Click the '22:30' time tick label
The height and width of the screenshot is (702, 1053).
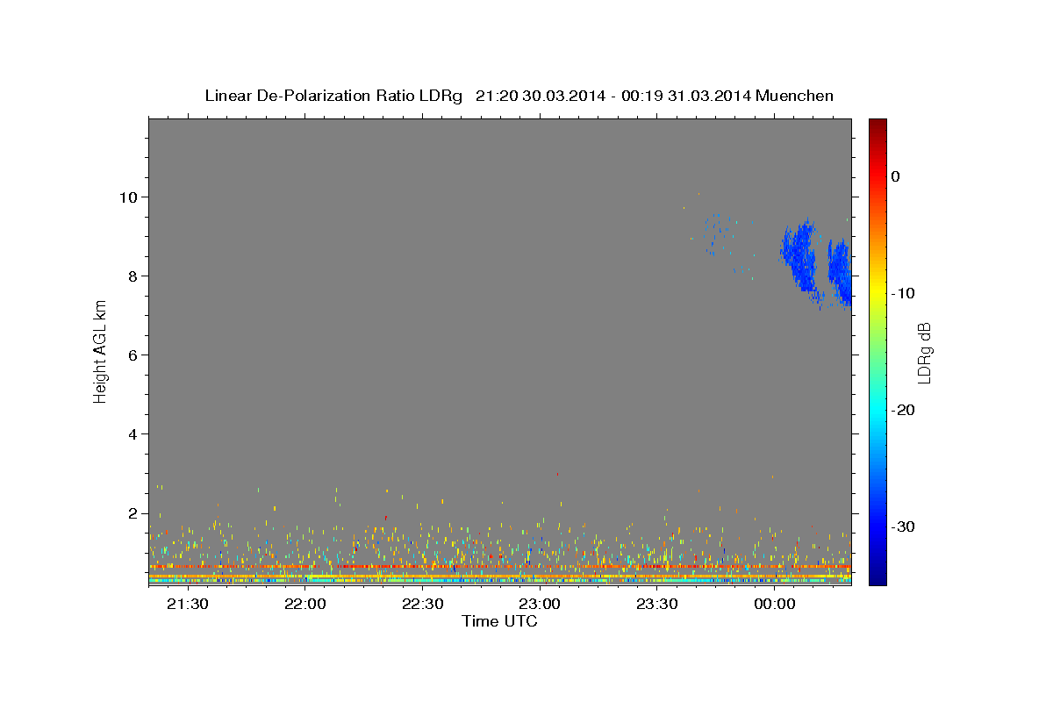click(x=422, y=604)
